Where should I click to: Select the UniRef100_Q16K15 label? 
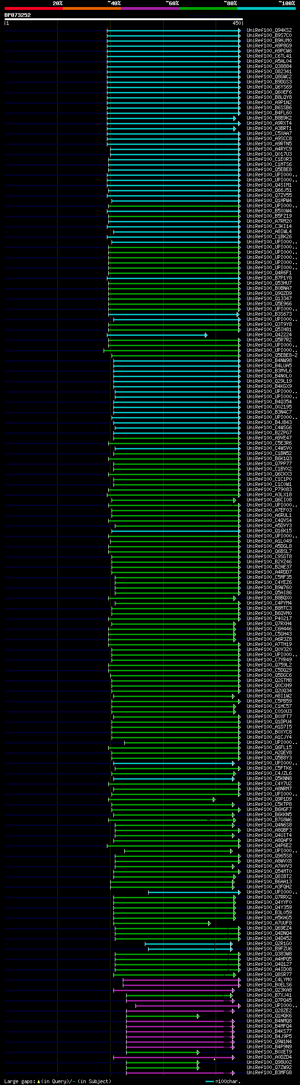269,531
